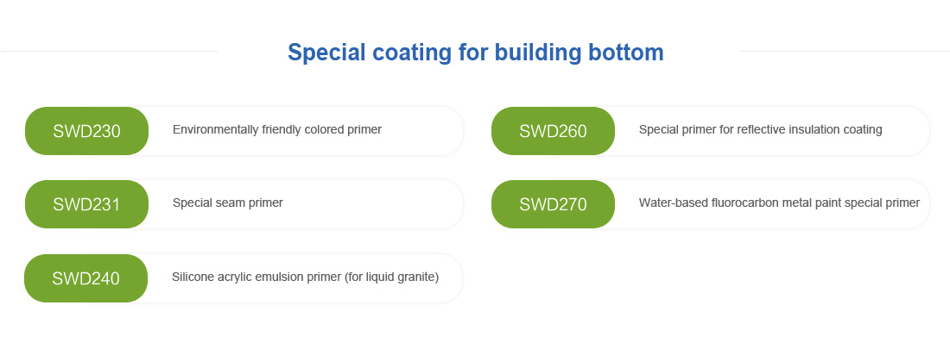Choose the green SWD260 badge
This screenshot has height=349, width=950.
[553, 131]
